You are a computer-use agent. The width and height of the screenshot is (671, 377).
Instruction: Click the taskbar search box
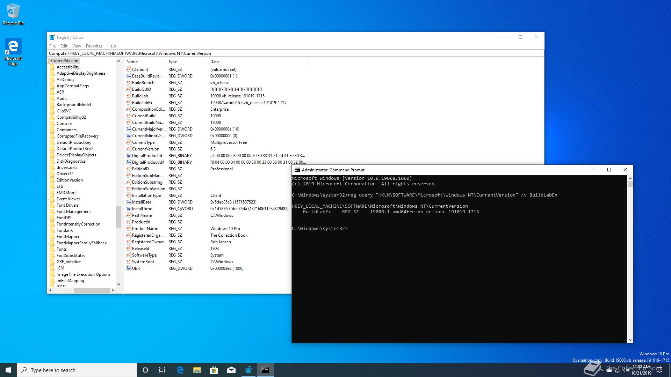(77, 370)
